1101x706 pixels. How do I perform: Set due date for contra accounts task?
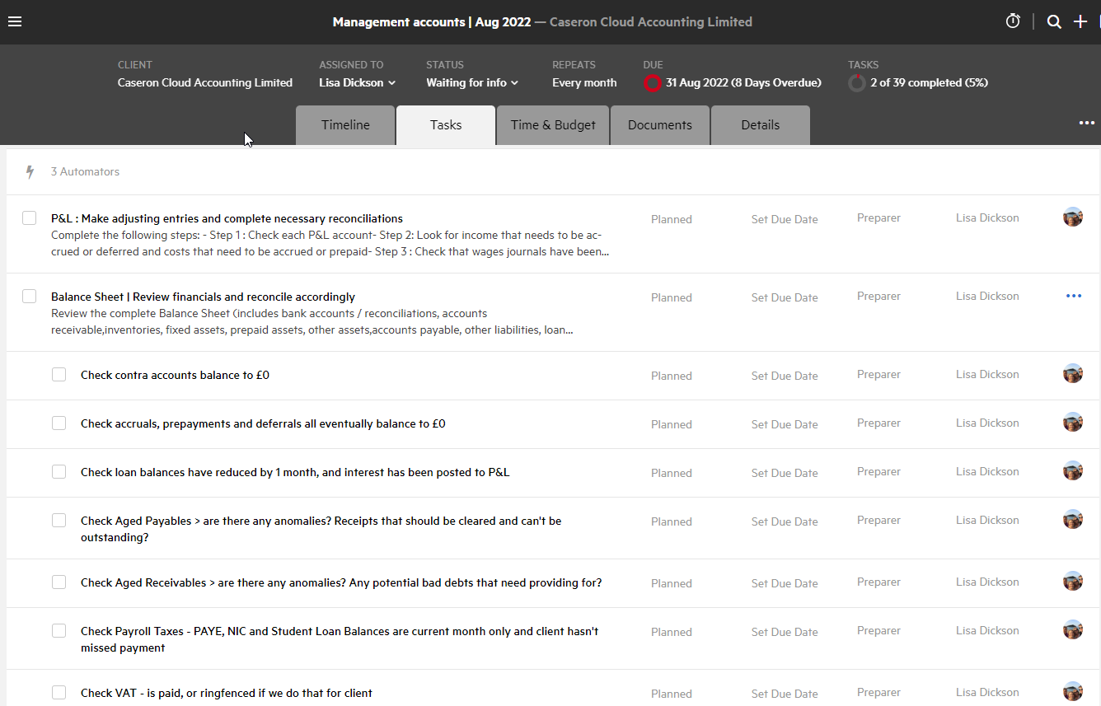(785, 376)
